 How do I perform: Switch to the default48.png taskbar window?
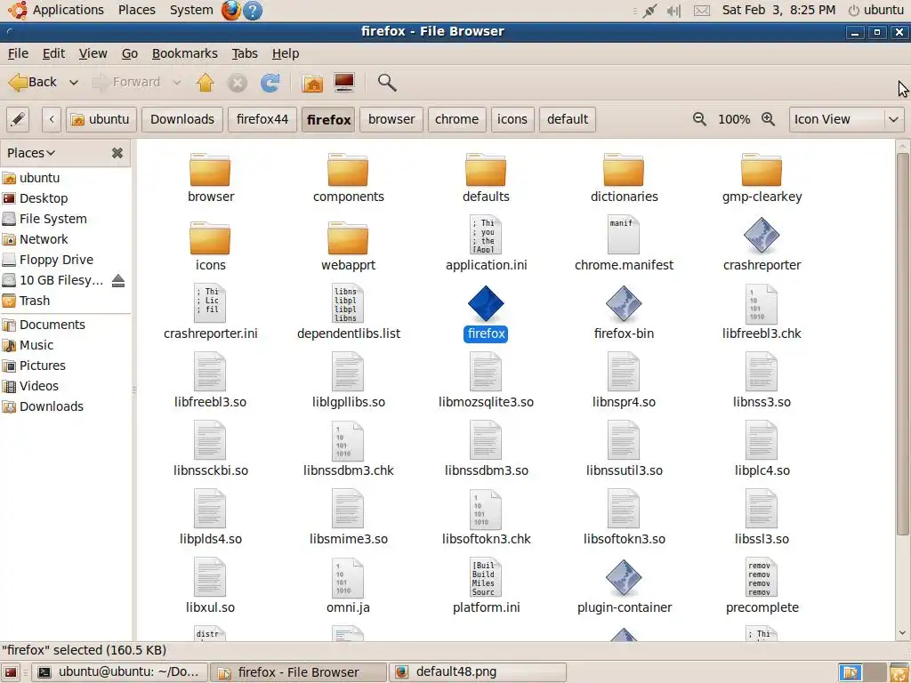pos(478,672)
